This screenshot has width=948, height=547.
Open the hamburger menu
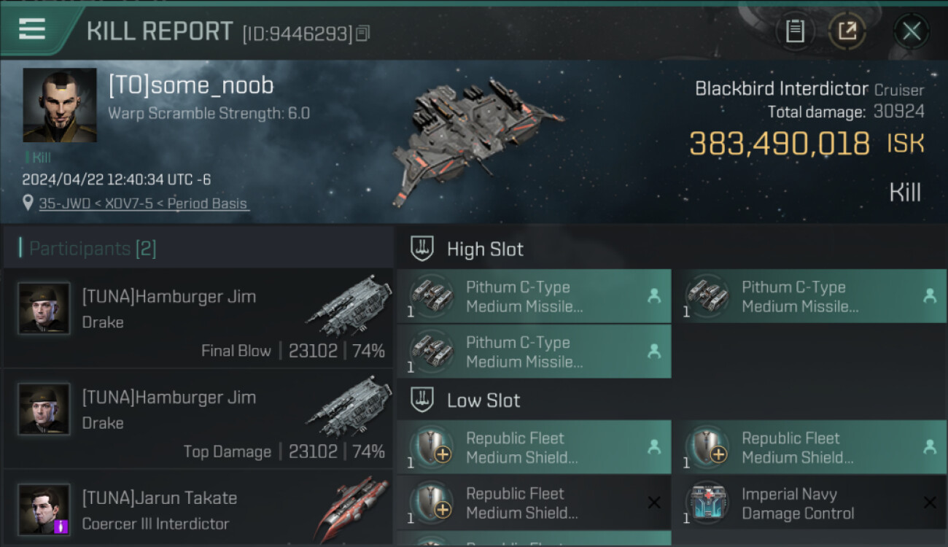point(32,29)
